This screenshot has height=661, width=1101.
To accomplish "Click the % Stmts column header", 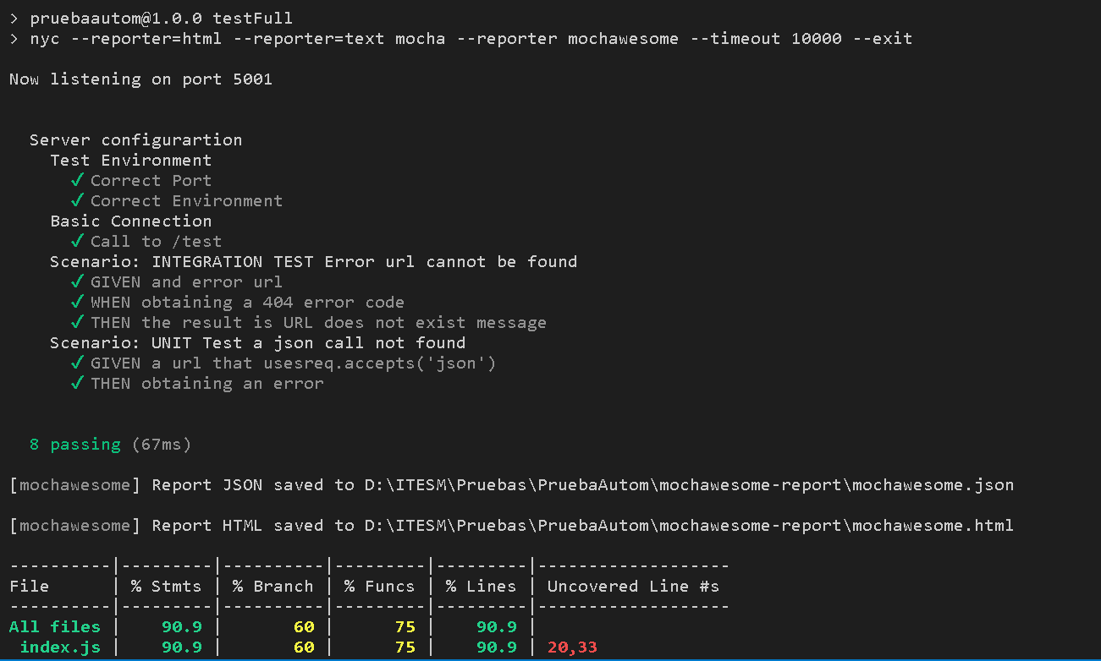I will click(166, 586).
